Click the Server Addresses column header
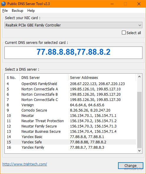This screenshot has height=174, width=146. click(102, 77)
